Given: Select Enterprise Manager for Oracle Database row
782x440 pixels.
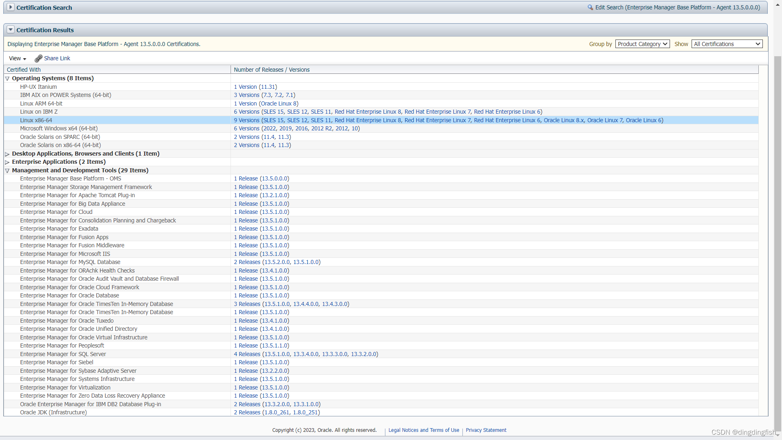Looking at the screenshot, I should [x=381, y=295].
